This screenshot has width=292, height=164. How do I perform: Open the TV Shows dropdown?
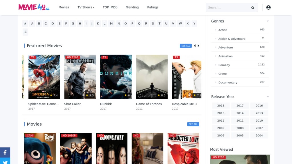point(86,7)
